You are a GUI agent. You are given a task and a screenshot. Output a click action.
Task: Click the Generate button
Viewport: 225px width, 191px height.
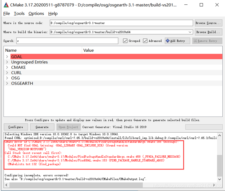pyautogui.click(x=42, y=127)
